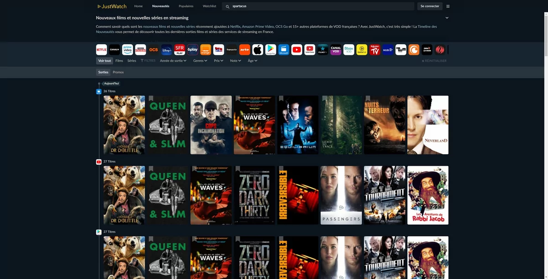Click the YouTube icon beside 27 Titres
548x279 pixels.
coord(99,162)
